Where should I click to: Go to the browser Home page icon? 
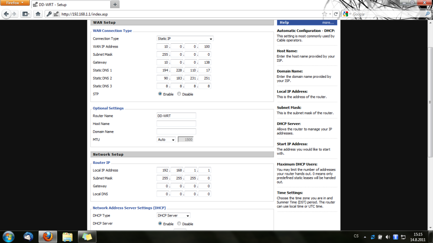(38, 14)
